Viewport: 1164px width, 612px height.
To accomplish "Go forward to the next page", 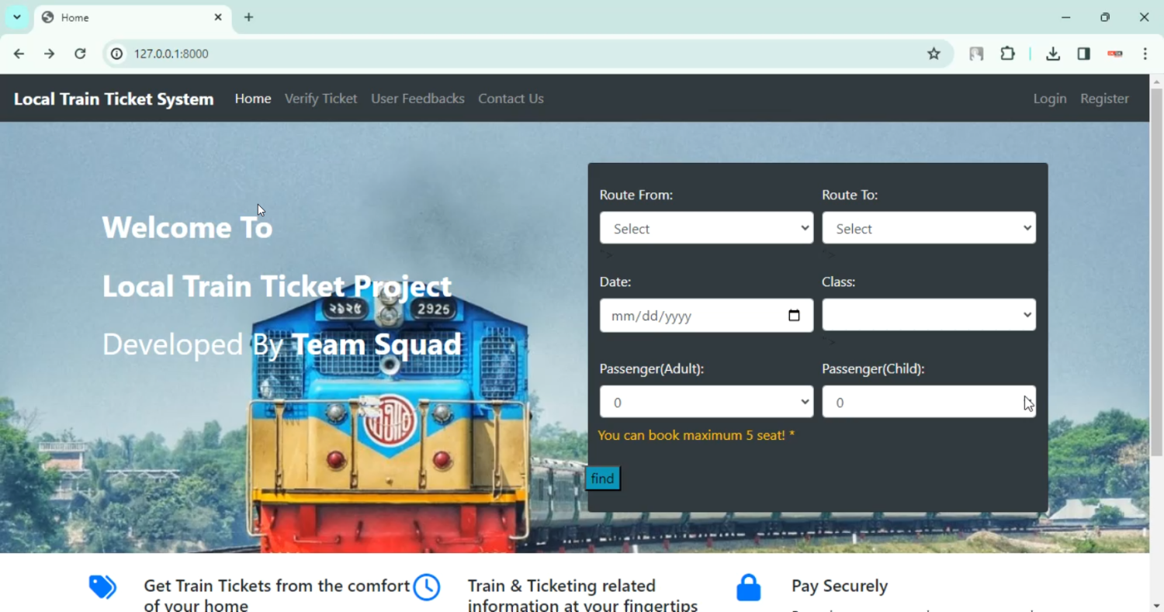I will tap(49, 54).
